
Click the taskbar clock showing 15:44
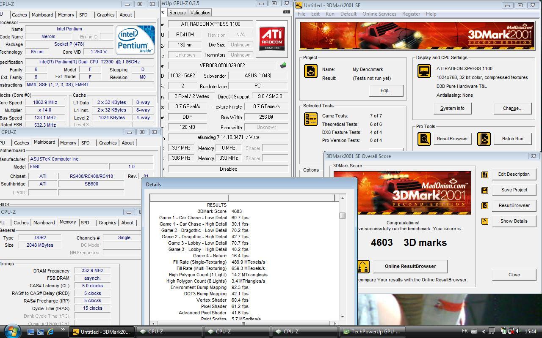(x=531, y=332)
